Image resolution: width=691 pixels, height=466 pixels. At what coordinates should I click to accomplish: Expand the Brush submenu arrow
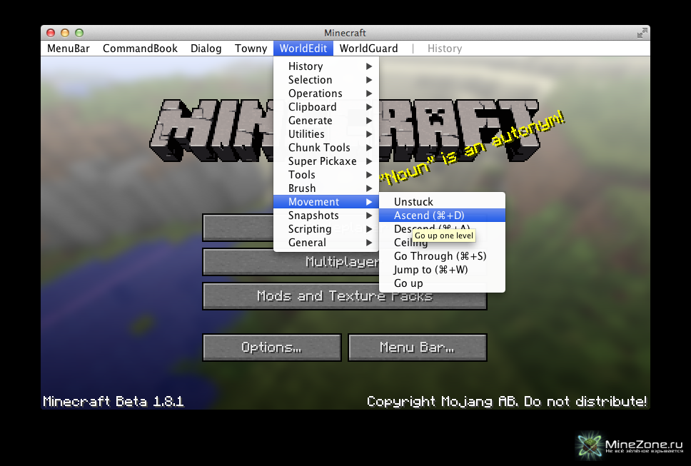[369, 188]
